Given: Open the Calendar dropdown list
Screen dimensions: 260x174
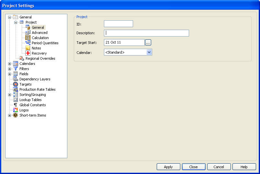Looking at the screenshot, I should pyautogui.click(x=149, y=52).
